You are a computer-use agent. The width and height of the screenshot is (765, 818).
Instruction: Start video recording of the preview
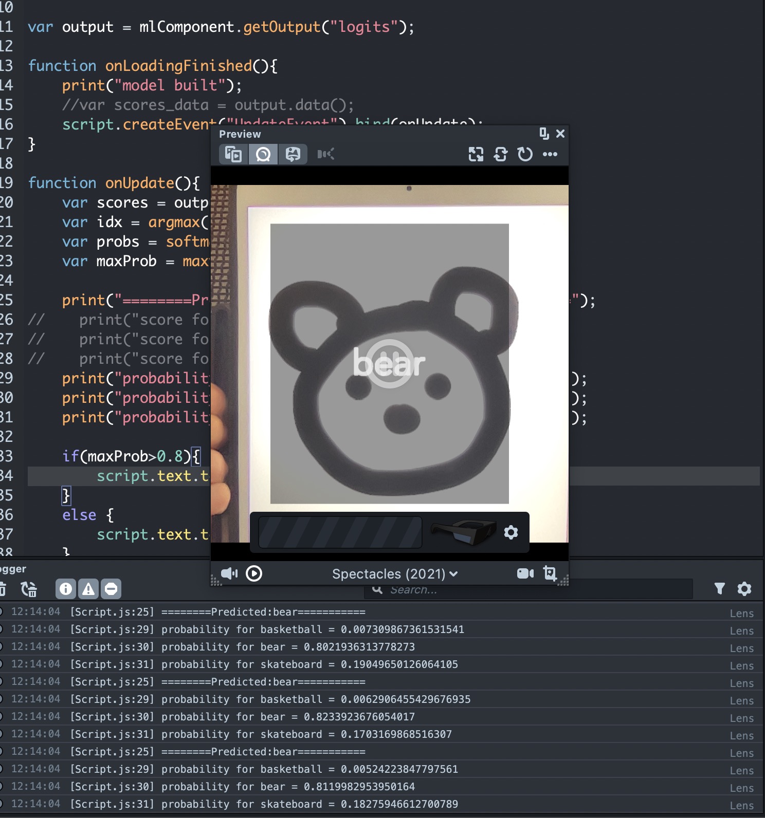click(525, 573)
